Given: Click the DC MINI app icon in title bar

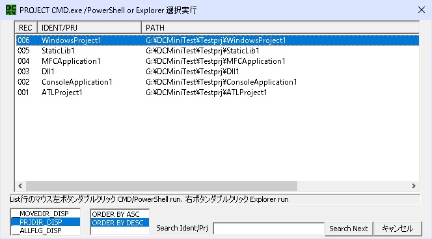Looking at the screenshot, I should coord(11,10).
